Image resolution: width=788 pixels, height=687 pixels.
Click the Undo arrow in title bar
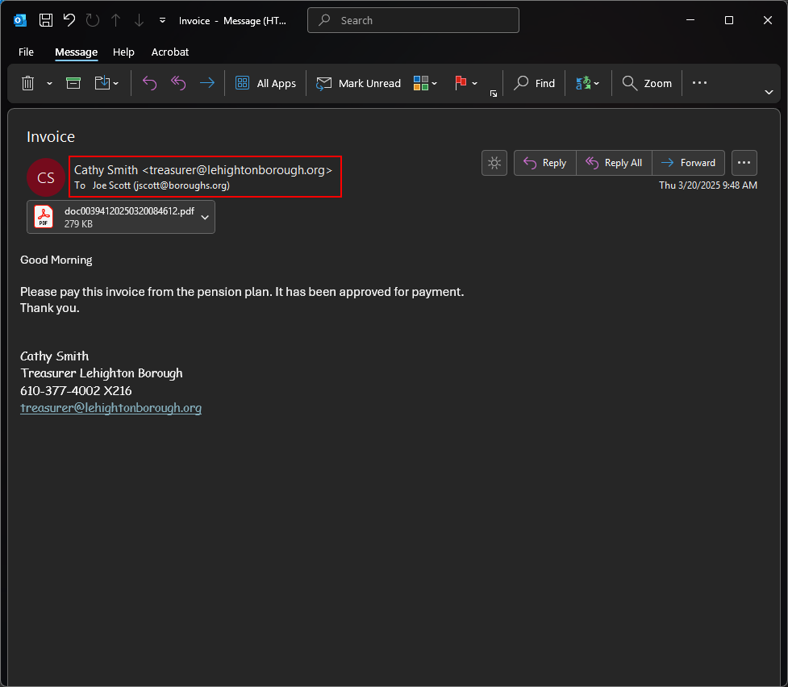69,20
